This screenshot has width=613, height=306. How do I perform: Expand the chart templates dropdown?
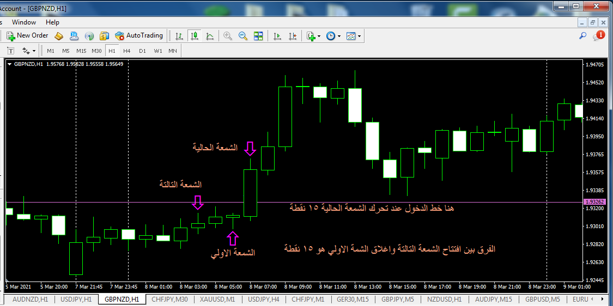coord(354,36)
